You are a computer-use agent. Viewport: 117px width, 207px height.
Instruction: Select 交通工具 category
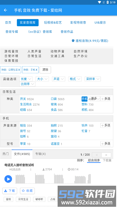[57, 56]
